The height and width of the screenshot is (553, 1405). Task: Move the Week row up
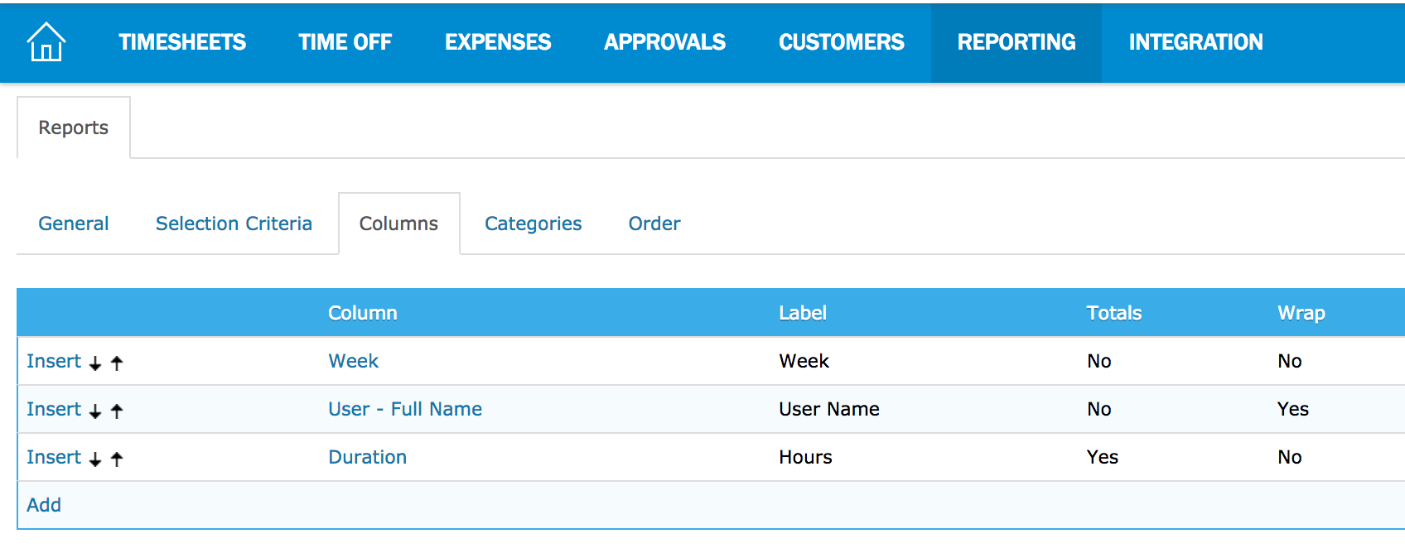[x=117, y=363]
